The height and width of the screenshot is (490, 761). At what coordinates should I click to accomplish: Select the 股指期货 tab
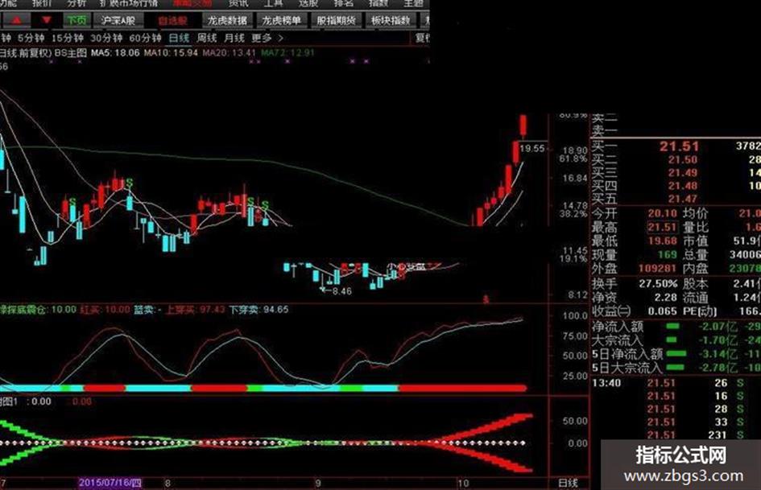coord(337,20)
